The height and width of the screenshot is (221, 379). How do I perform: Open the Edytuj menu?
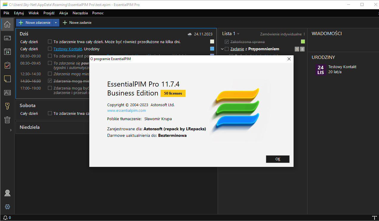pos(19,13)
